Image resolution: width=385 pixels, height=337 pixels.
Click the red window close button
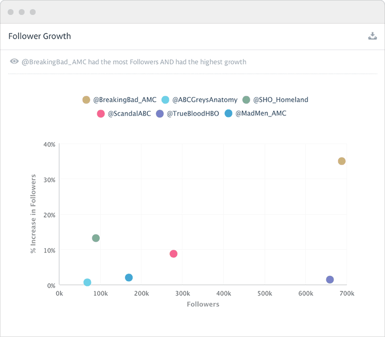[11, 12]
